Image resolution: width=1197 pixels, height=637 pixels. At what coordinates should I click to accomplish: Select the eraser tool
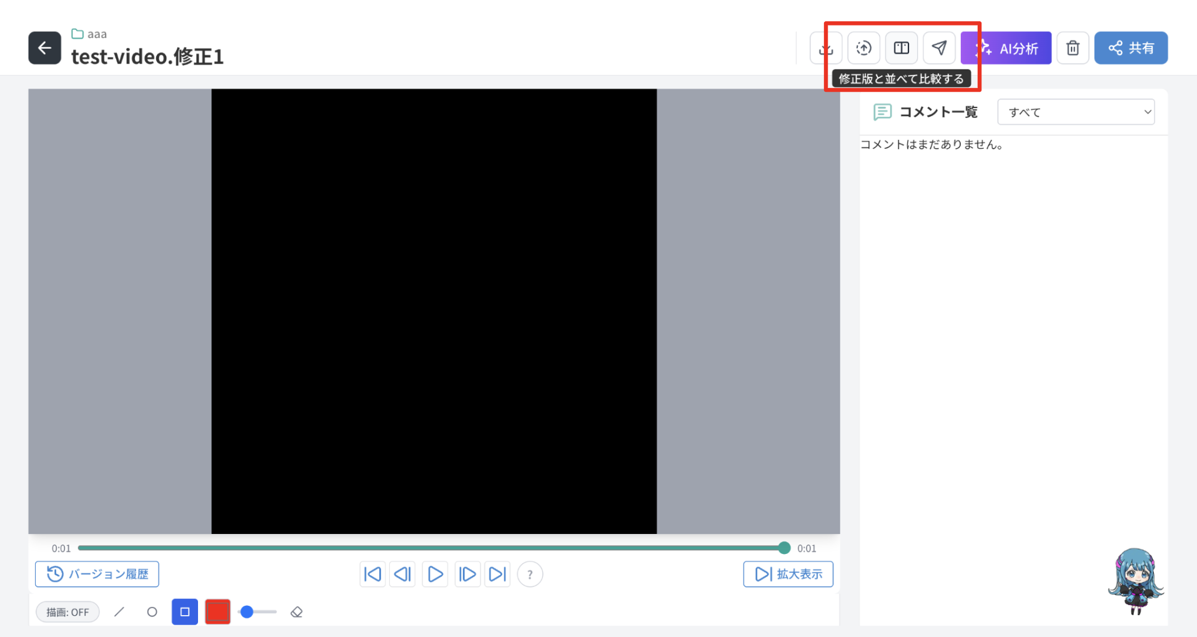pyautogui.click(x=297, y=612)
